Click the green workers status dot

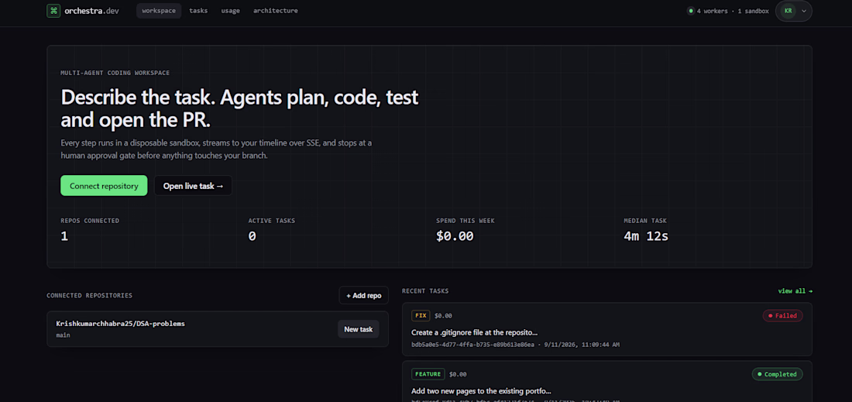pyautogui.click(x=691, y=11)
